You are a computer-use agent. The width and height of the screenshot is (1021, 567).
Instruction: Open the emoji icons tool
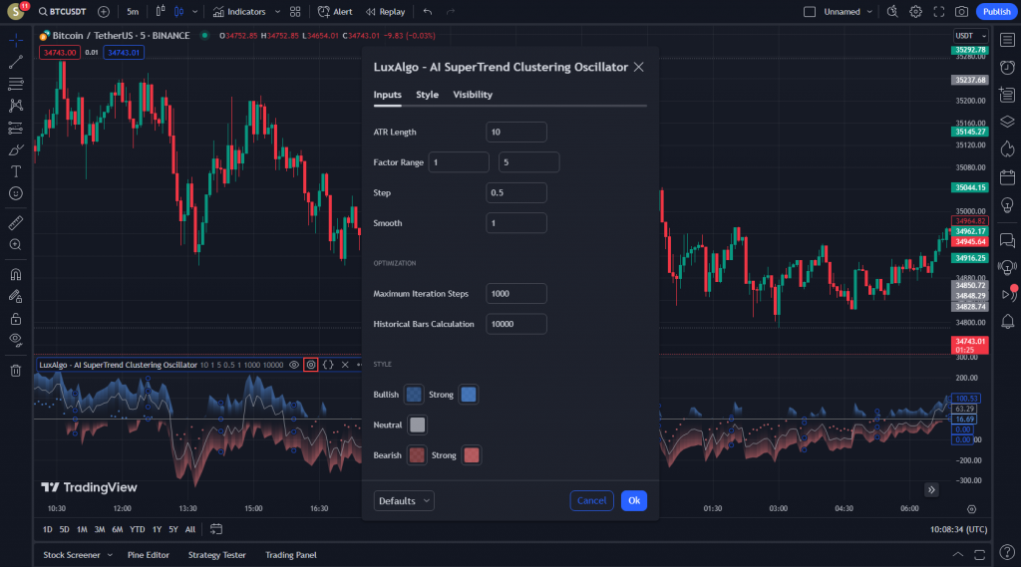[x=16, y=193]
